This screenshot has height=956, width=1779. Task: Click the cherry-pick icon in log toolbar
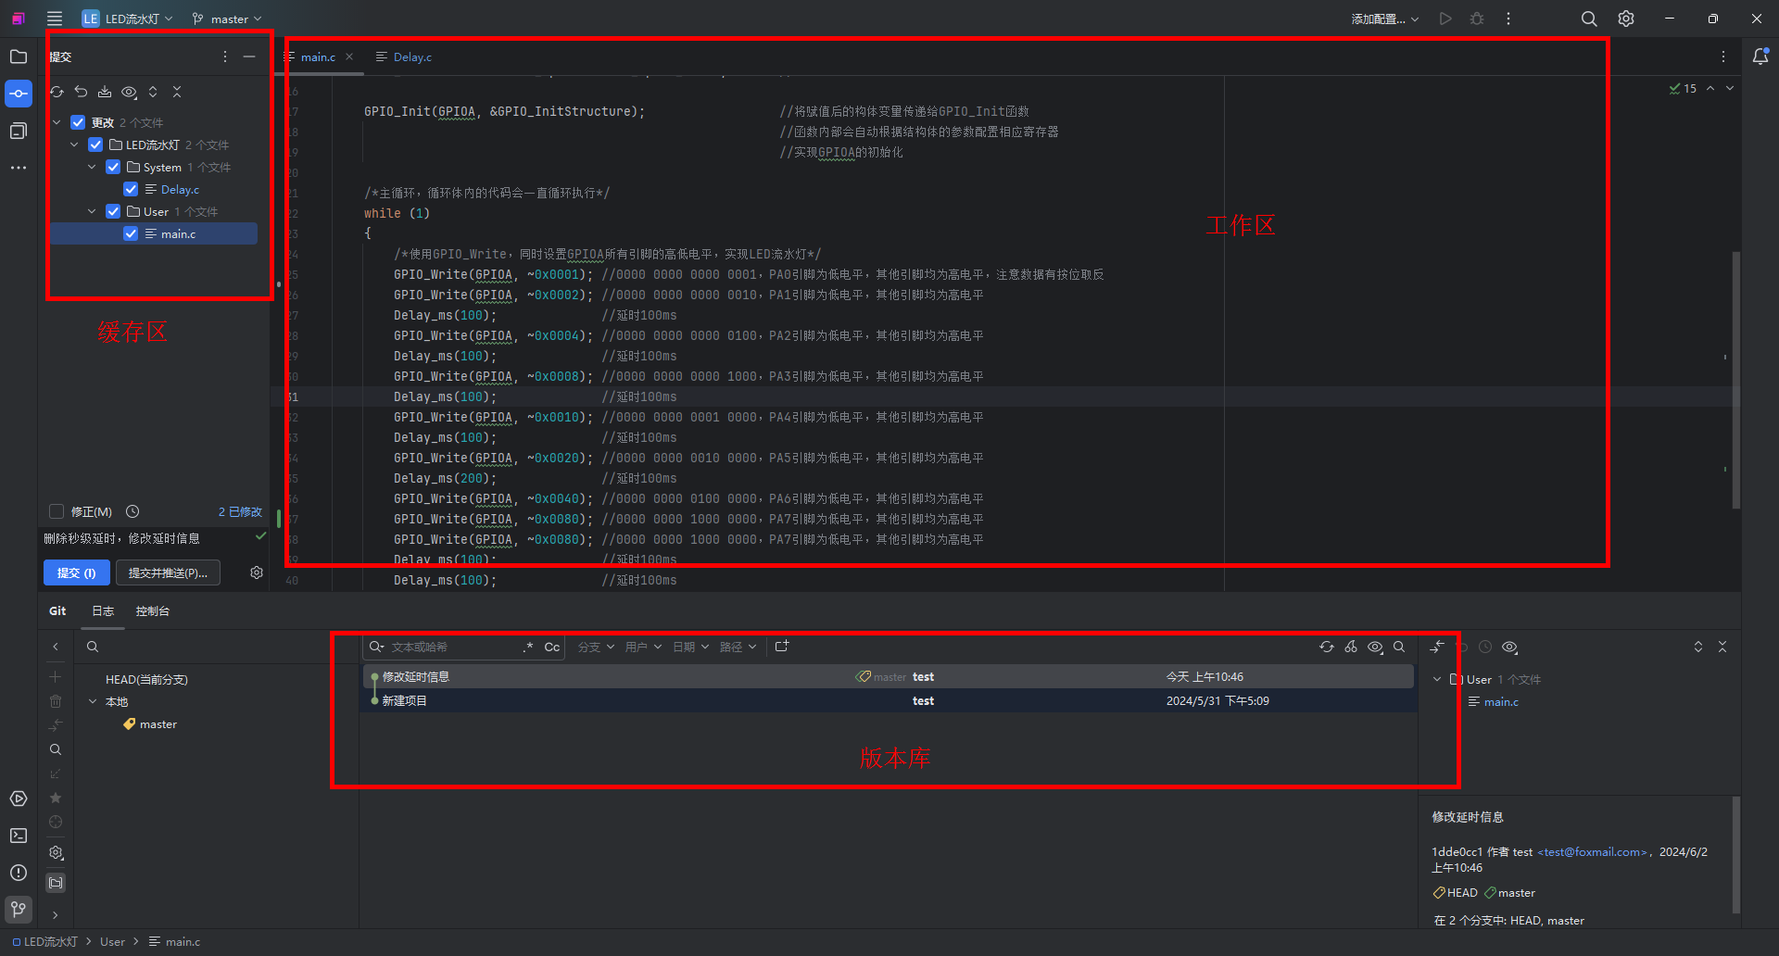pos(1351,647)
